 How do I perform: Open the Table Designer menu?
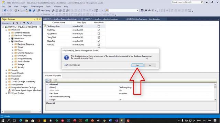[x=37, y=6]
